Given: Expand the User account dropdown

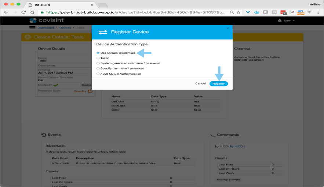Looking at the screenshot, I should 287,20.
